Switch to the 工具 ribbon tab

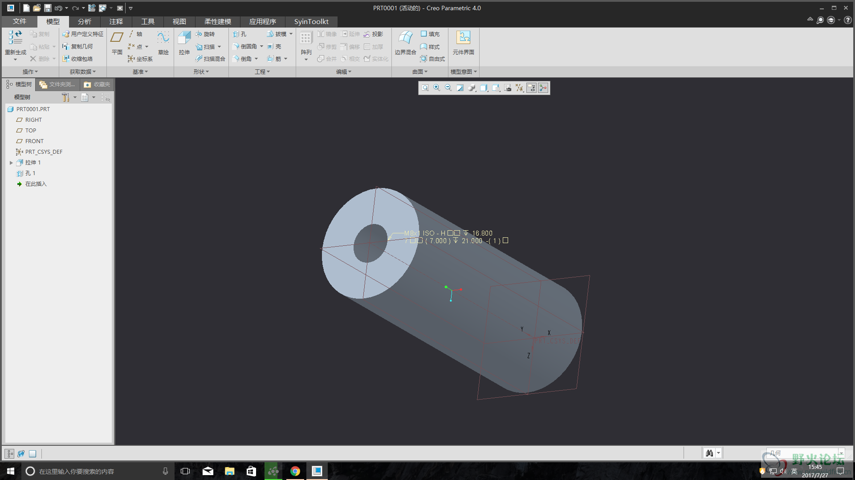(x=147, y=21)
